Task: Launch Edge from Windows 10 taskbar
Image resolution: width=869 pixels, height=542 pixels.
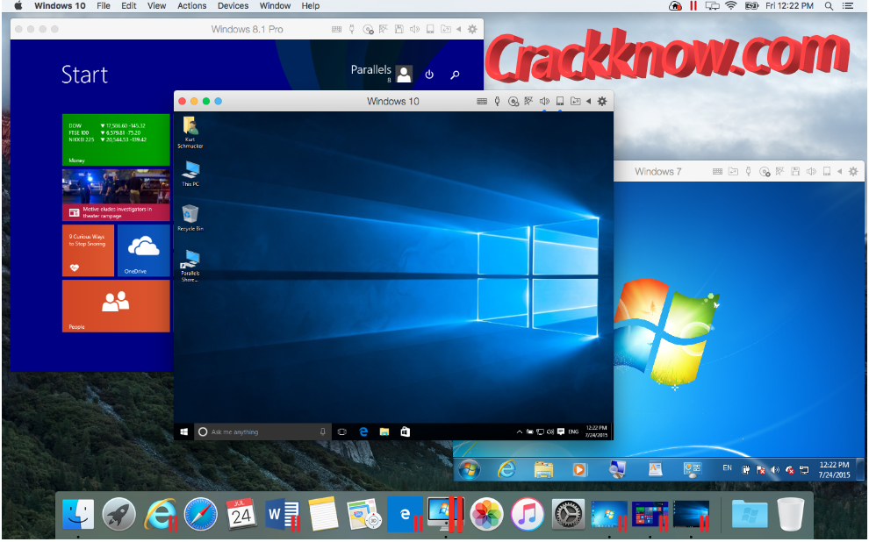Action: (x=363, y=431)
